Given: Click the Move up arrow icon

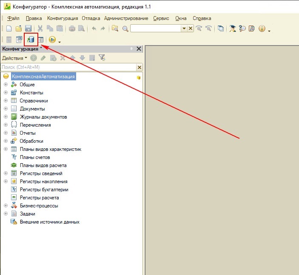Looking at the screenshot, I should (72, 58).
